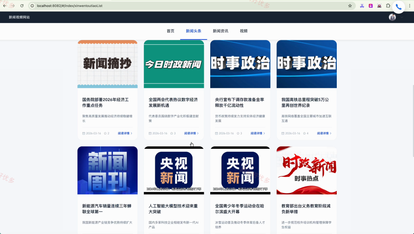
Task: Go back using browser back arrow
Action: click(x=5, y=6)
